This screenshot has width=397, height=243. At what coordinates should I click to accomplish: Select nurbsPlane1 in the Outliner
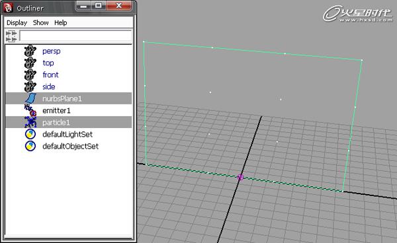click(x=62, y=98)
